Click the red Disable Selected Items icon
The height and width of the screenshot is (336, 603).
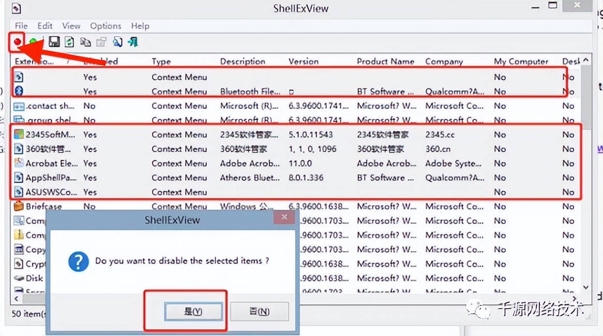(18, 42)
